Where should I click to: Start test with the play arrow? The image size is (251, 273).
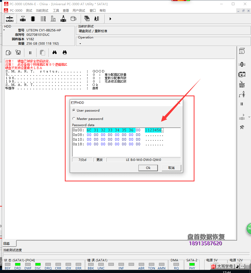pyautogui.click(x=110, y=19)
